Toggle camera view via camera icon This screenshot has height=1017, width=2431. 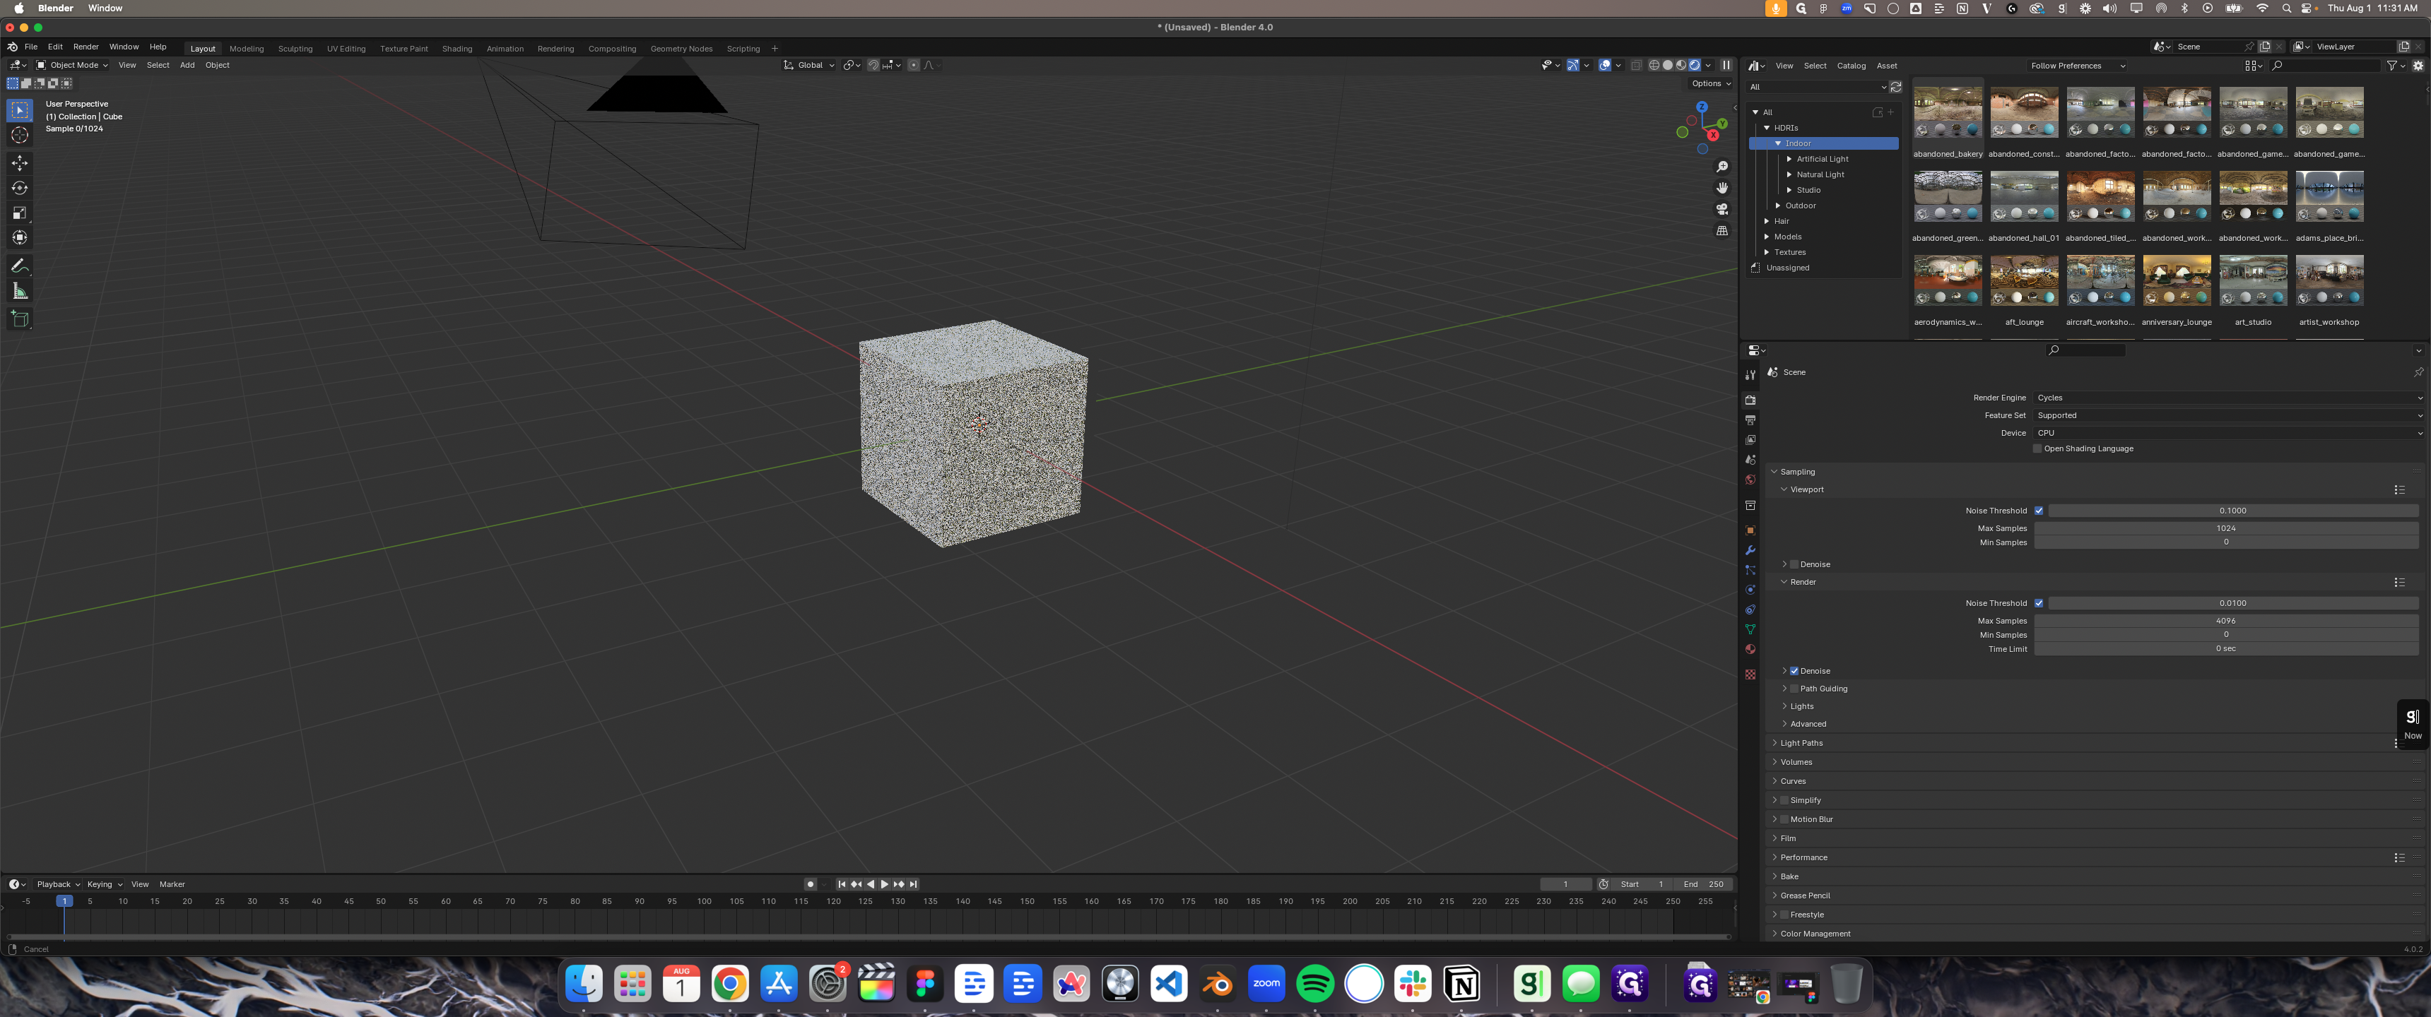coord(1722,210)
